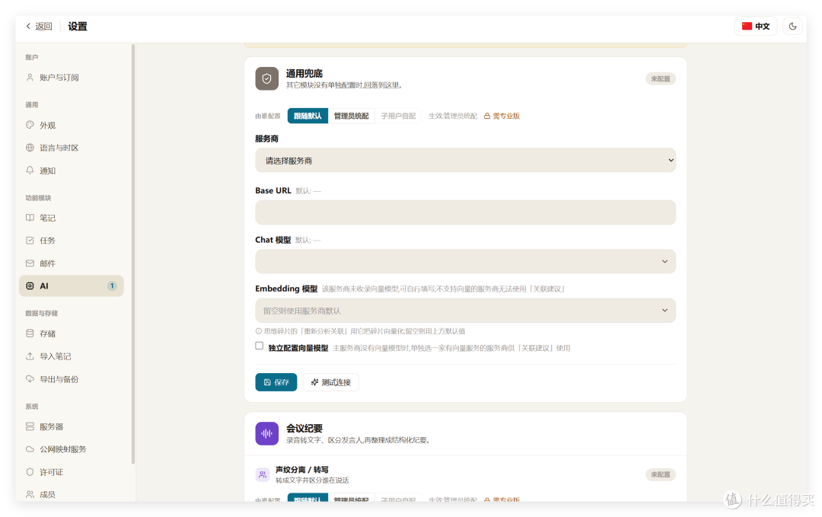Click the 任务 checkbox icon in the sidebar
The image size is (822, 517).
click(x=30, y=240)
